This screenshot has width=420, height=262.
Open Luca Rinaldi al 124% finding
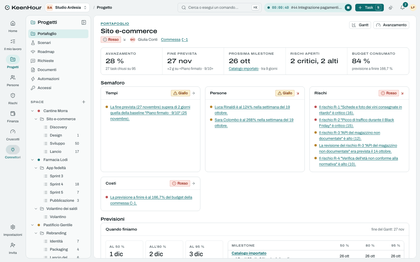[x=252, y=110]
